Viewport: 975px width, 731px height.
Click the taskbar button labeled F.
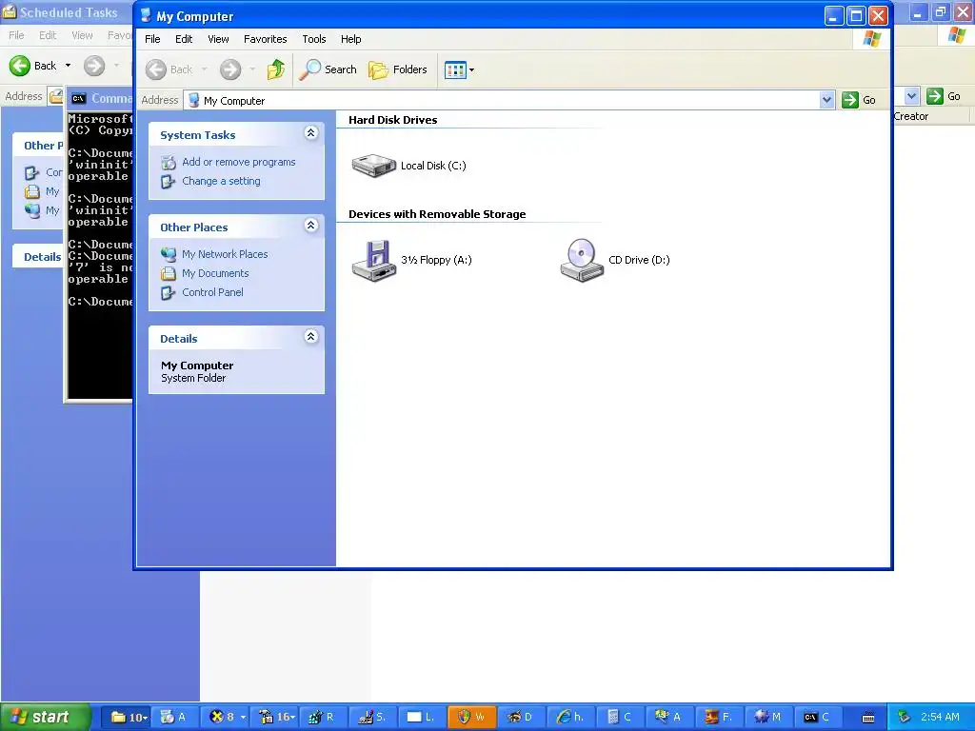[720, 717]
